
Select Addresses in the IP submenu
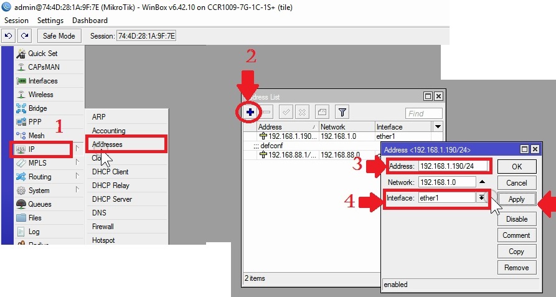(x=107, y=144)
